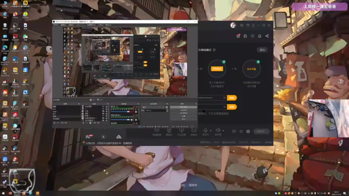Click orange copy button beside first masked field
Image resolution: width=349 pixels, height=196 pixels.
pyautogui.click(x=232, y=98)
